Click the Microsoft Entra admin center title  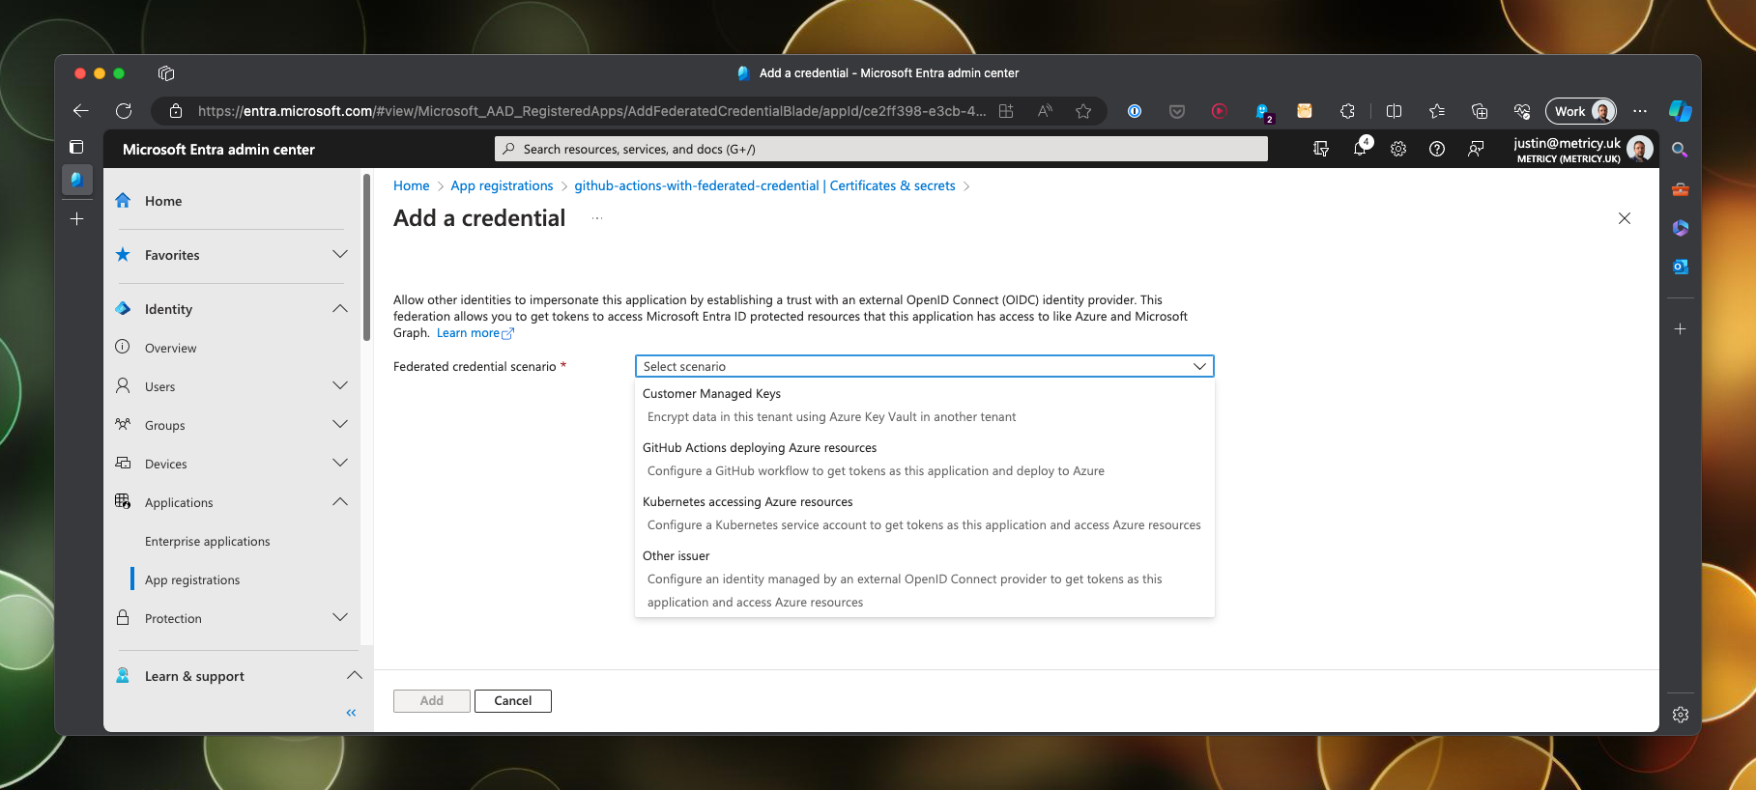click(218, 150)
